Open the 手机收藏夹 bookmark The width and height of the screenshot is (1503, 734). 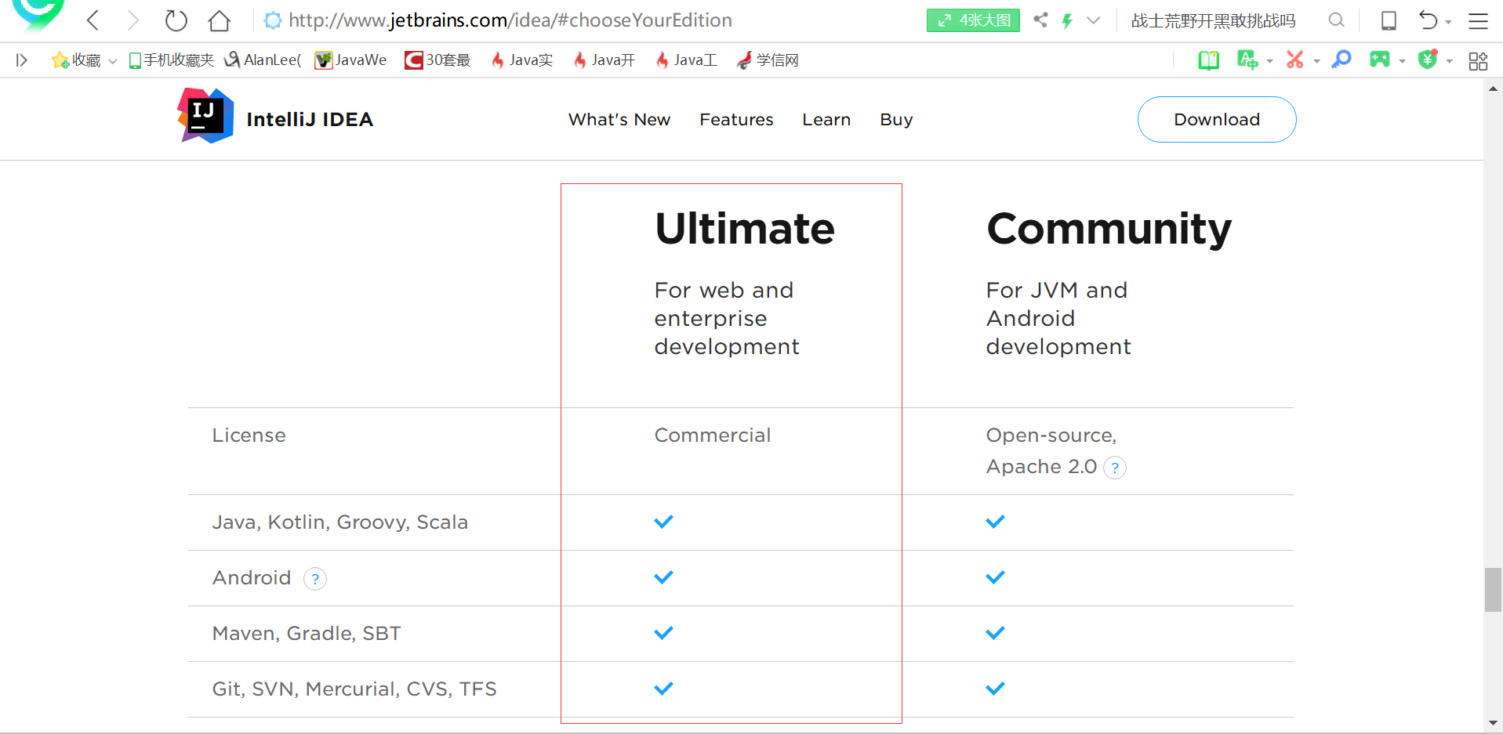172,60
